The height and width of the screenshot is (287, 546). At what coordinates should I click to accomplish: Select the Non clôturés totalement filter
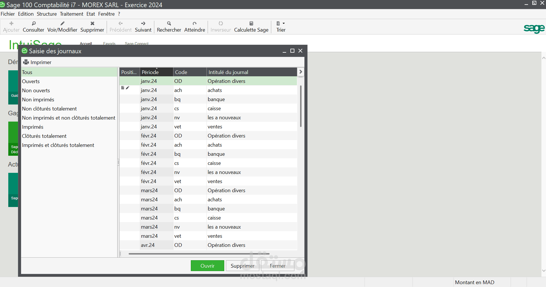[69, 109]
